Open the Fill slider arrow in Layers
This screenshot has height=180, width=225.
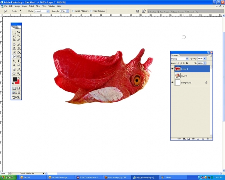(x=205, y=63)
